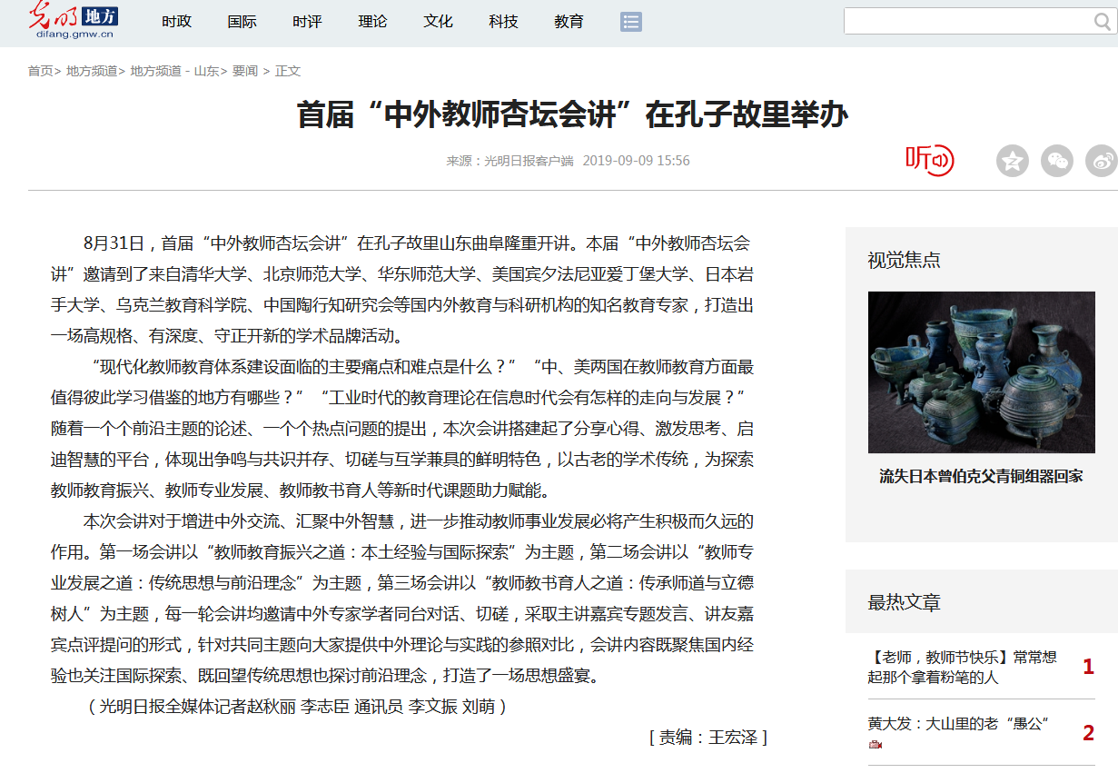Switch to the 文化 channel
This screenshot has height=773, width=1118.
(x=439, y=22)
